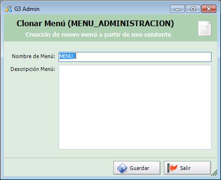Click the "Nombre de Menú:" label

(33, 56)
